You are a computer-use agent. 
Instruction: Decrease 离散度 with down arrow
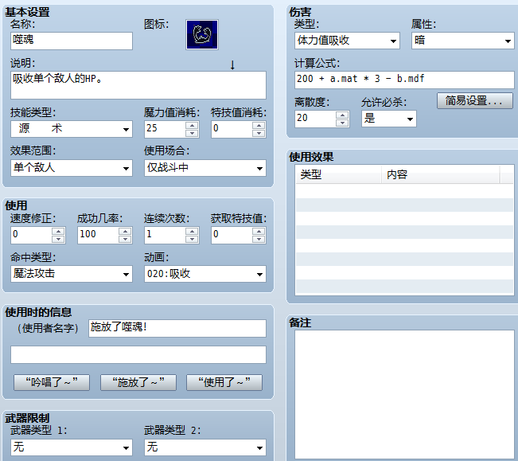[342, 123]
